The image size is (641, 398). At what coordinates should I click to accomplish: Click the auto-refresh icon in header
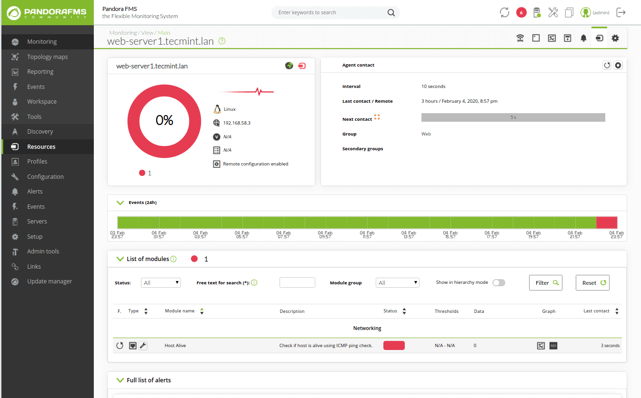coord(505,13)
